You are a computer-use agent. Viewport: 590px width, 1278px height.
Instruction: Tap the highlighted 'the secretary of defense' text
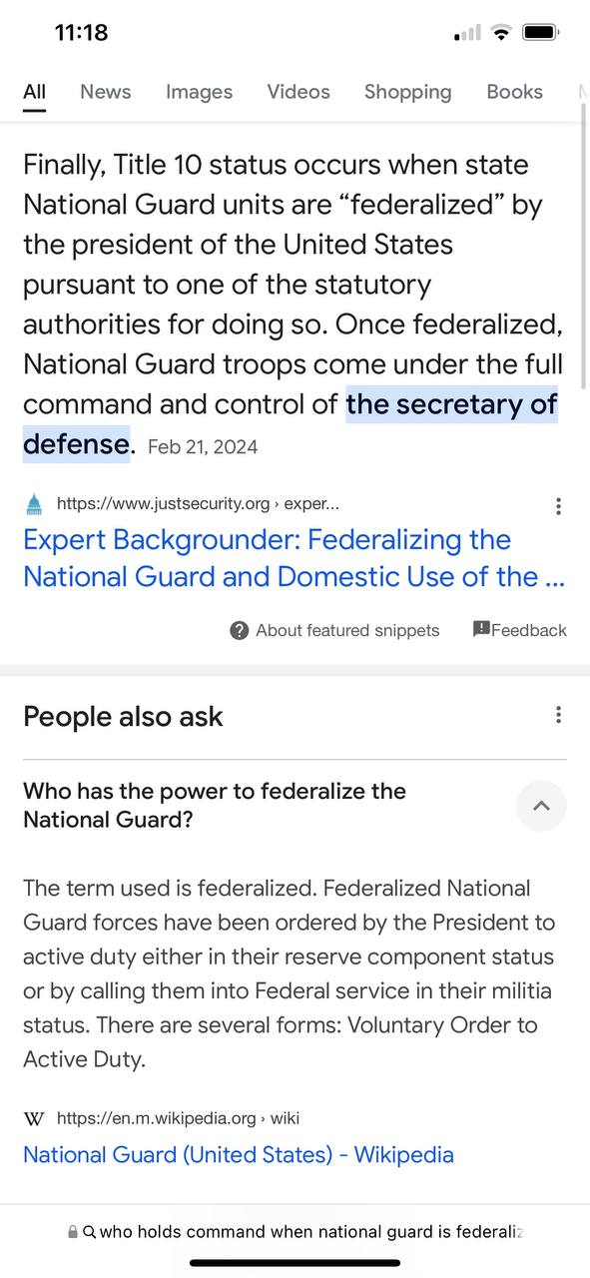pos(291,423)
